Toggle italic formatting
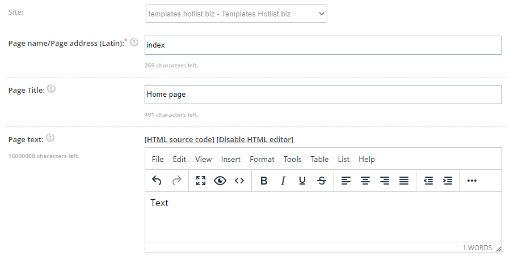Image resolution: width=510 pixels, height=261 pixels. click(283, 181)
